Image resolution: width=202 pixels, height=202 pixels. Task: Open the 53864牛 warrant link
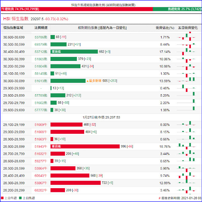(41, 168)
